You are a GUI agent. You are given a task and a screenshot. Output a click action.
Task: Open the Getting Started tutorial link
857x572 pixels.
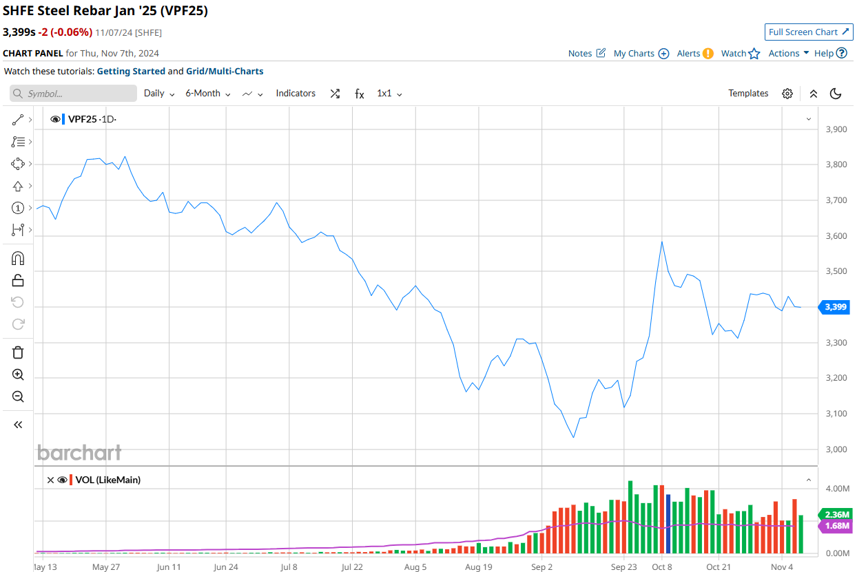pyautogui.click(x=131, y=71)
